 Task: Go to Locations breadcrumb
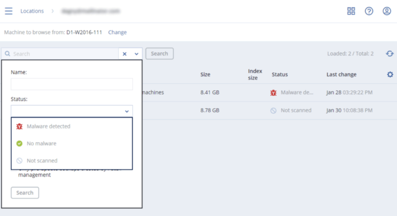[x=32, y=11]
